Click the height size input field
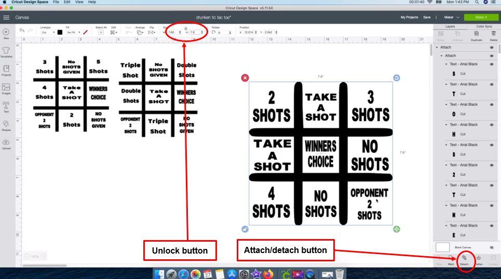Viewport: 501px width, 279px height. click(x=195, y=32)
